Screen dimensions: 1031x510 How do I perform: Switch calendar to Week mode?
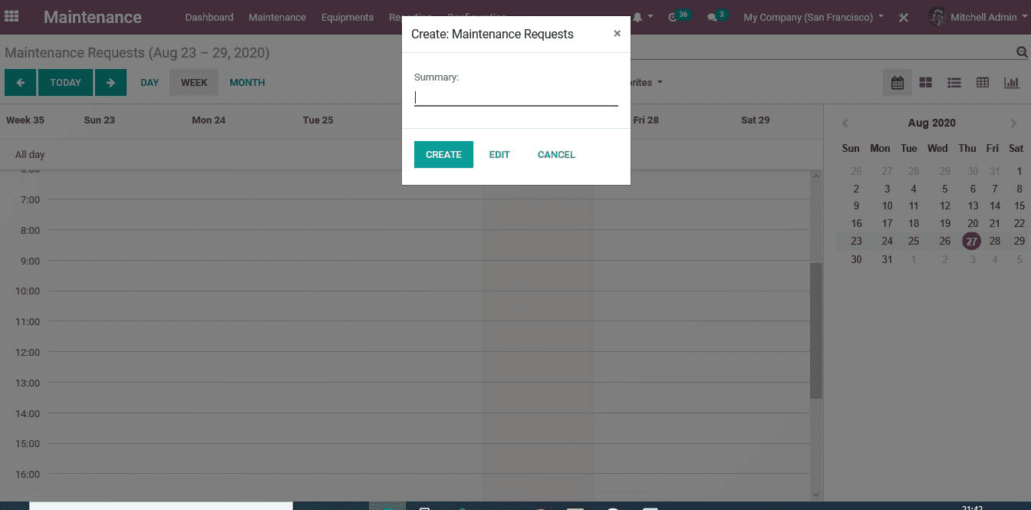pos(194,83)
